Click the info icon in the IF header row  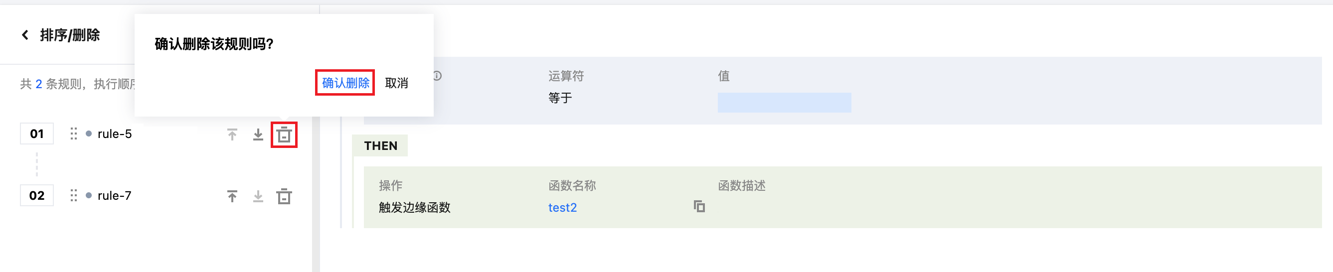pos(437,76)
